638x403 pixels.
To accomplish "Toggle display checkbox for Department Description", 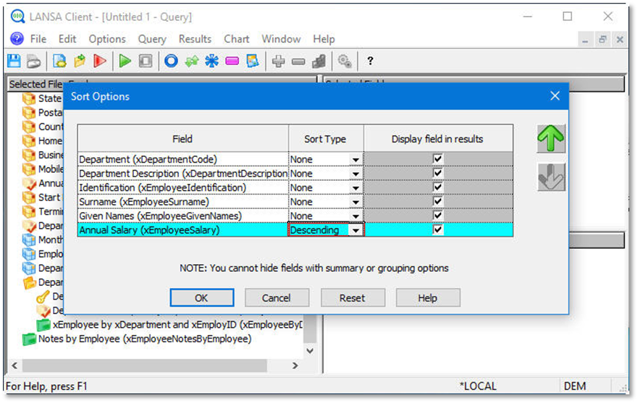I will coord(438,173).
